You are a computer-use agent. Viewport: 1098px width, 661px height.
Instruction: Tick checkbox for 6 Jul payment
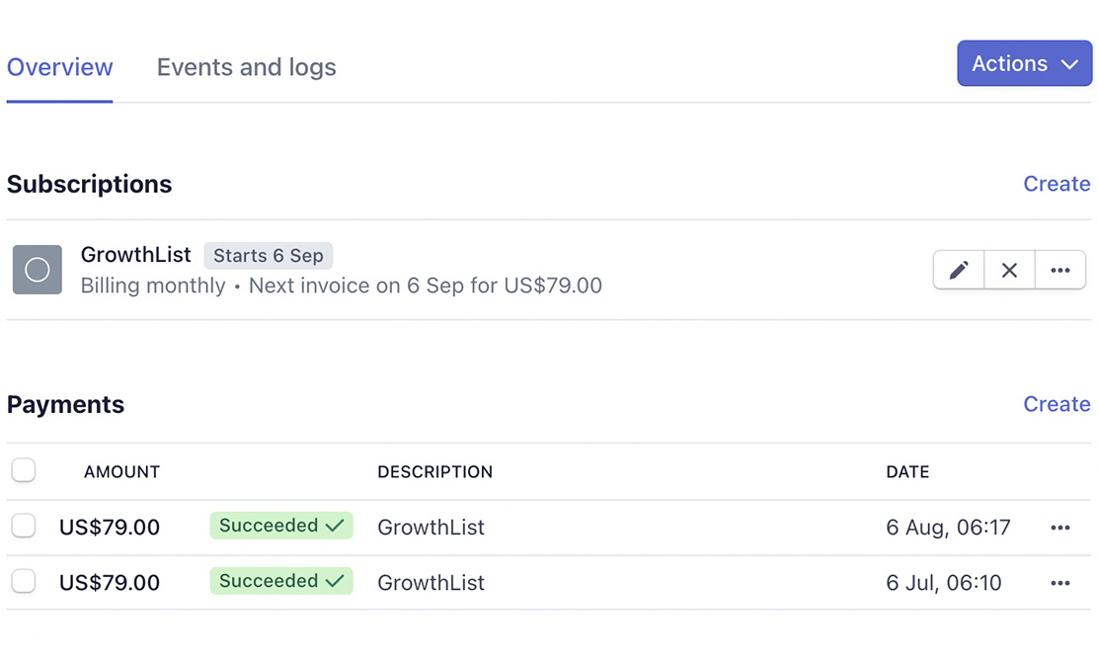tap(24, 580)
